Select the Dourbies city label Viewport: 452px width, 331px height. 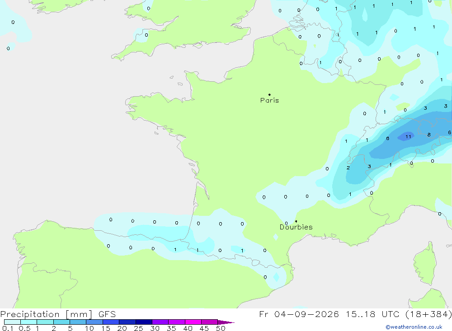click(296, 227)
